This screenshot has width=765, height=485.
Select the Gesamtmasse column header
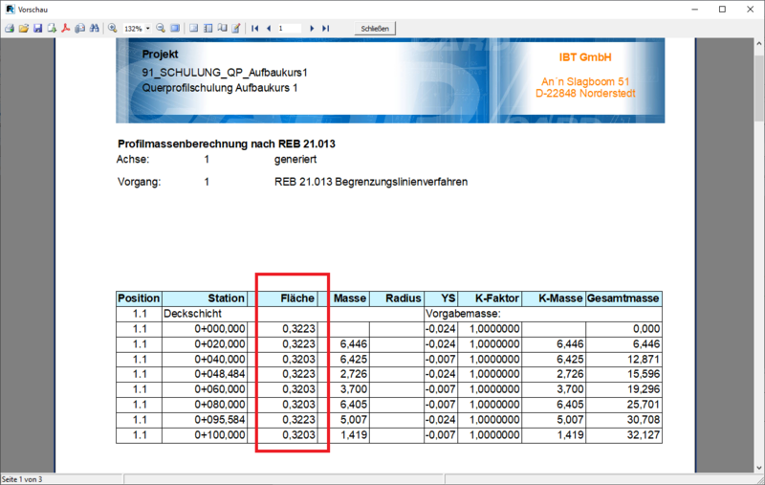point(623,298)
